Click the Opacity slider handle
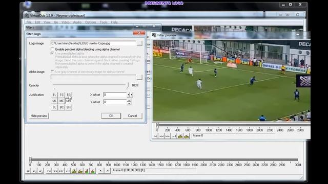 [128, 85]
